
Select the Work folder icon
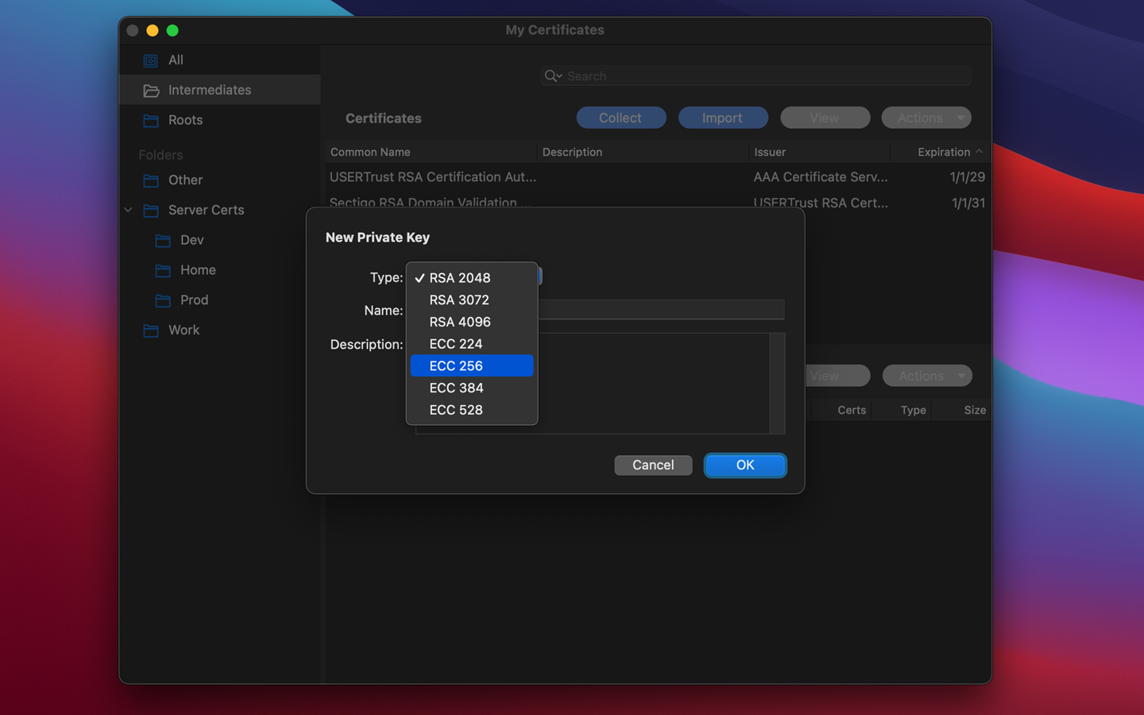click(x=151, y=330)
